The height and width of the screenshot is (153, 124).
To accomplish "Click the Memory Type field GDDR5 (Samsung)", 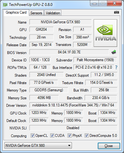I will coord(49,90).
